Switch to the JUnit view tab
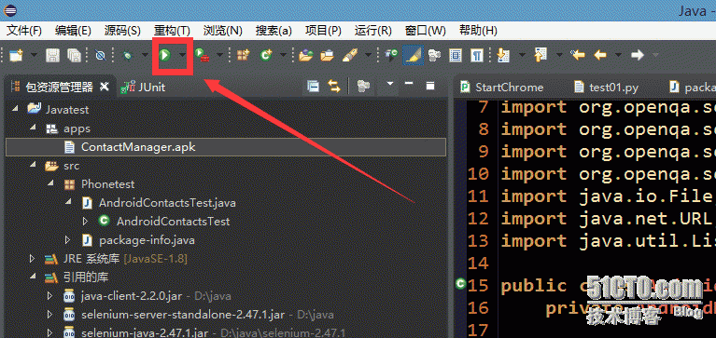Screen dimensions: 716x338 click(x=143, y=87)
